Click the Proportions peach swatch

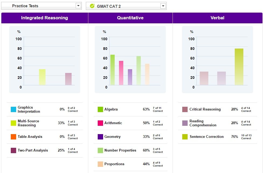100,164
